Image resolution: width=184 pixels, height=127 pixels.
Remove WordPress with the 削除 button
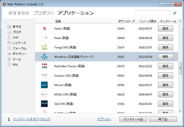pos(166,57)
